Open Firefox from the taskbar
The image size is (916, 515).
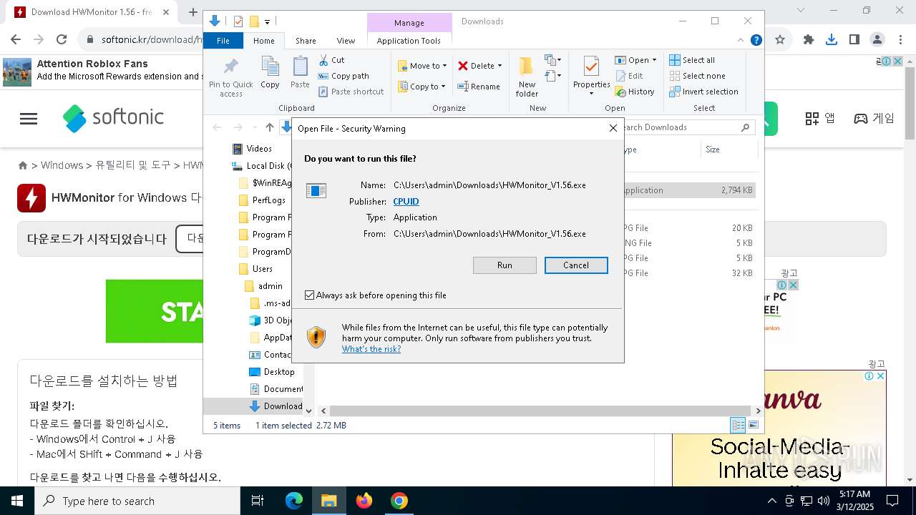point(364,501)
